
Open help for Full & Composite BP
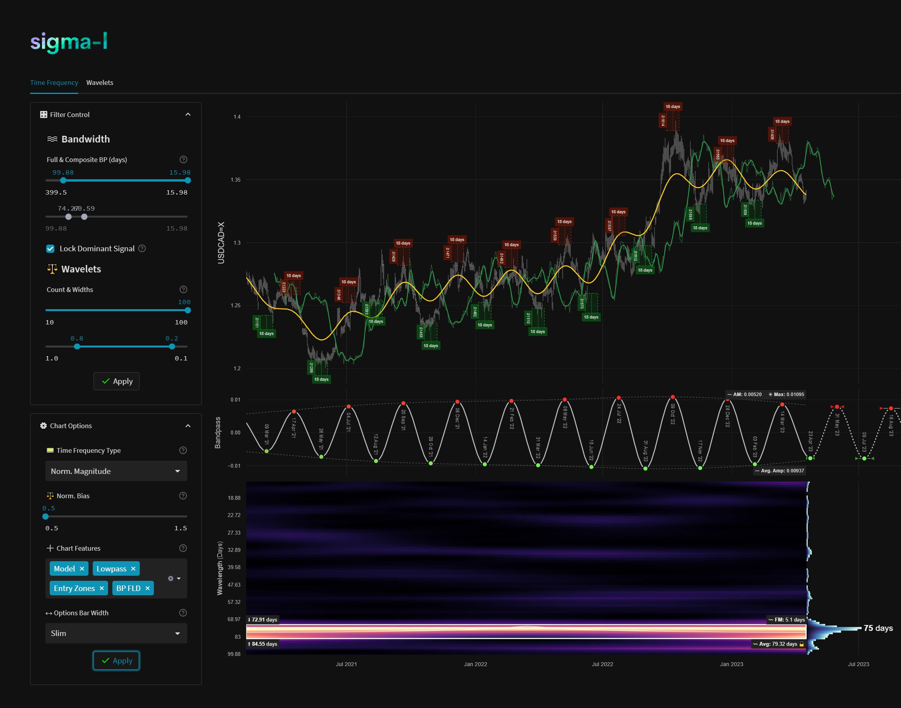pyautogui.click(x=183, y=160)
